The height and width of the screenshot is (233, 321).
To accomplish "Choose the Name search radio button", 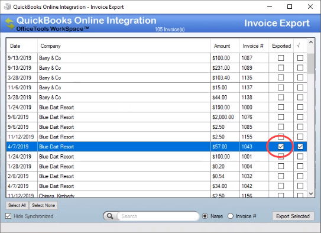I will (x=205, y=216).
